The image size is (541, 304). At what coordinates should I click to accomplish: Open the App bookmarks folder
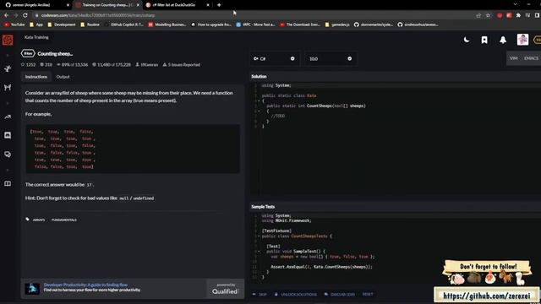[36, 24]
